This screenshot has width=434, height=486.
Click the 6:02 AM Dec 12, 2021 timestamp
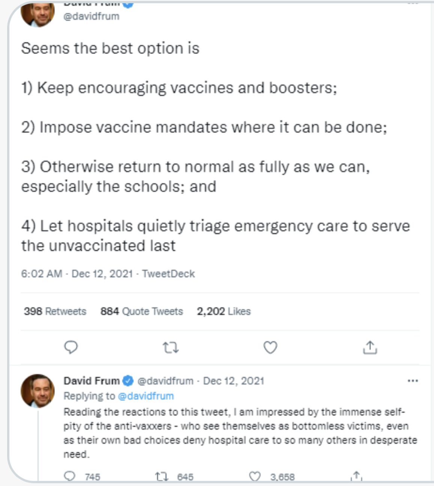(77, 274)
